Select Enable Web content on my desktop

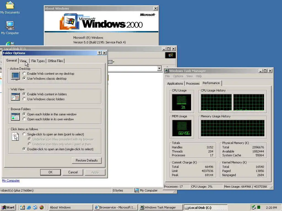48,74
